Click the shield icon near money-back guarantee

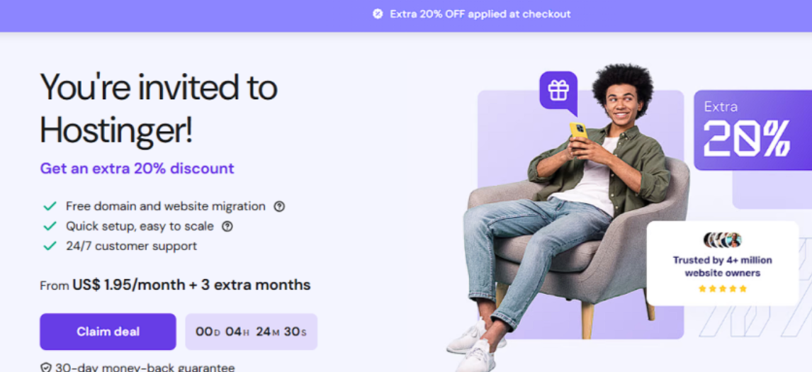(x=46, y=368)
